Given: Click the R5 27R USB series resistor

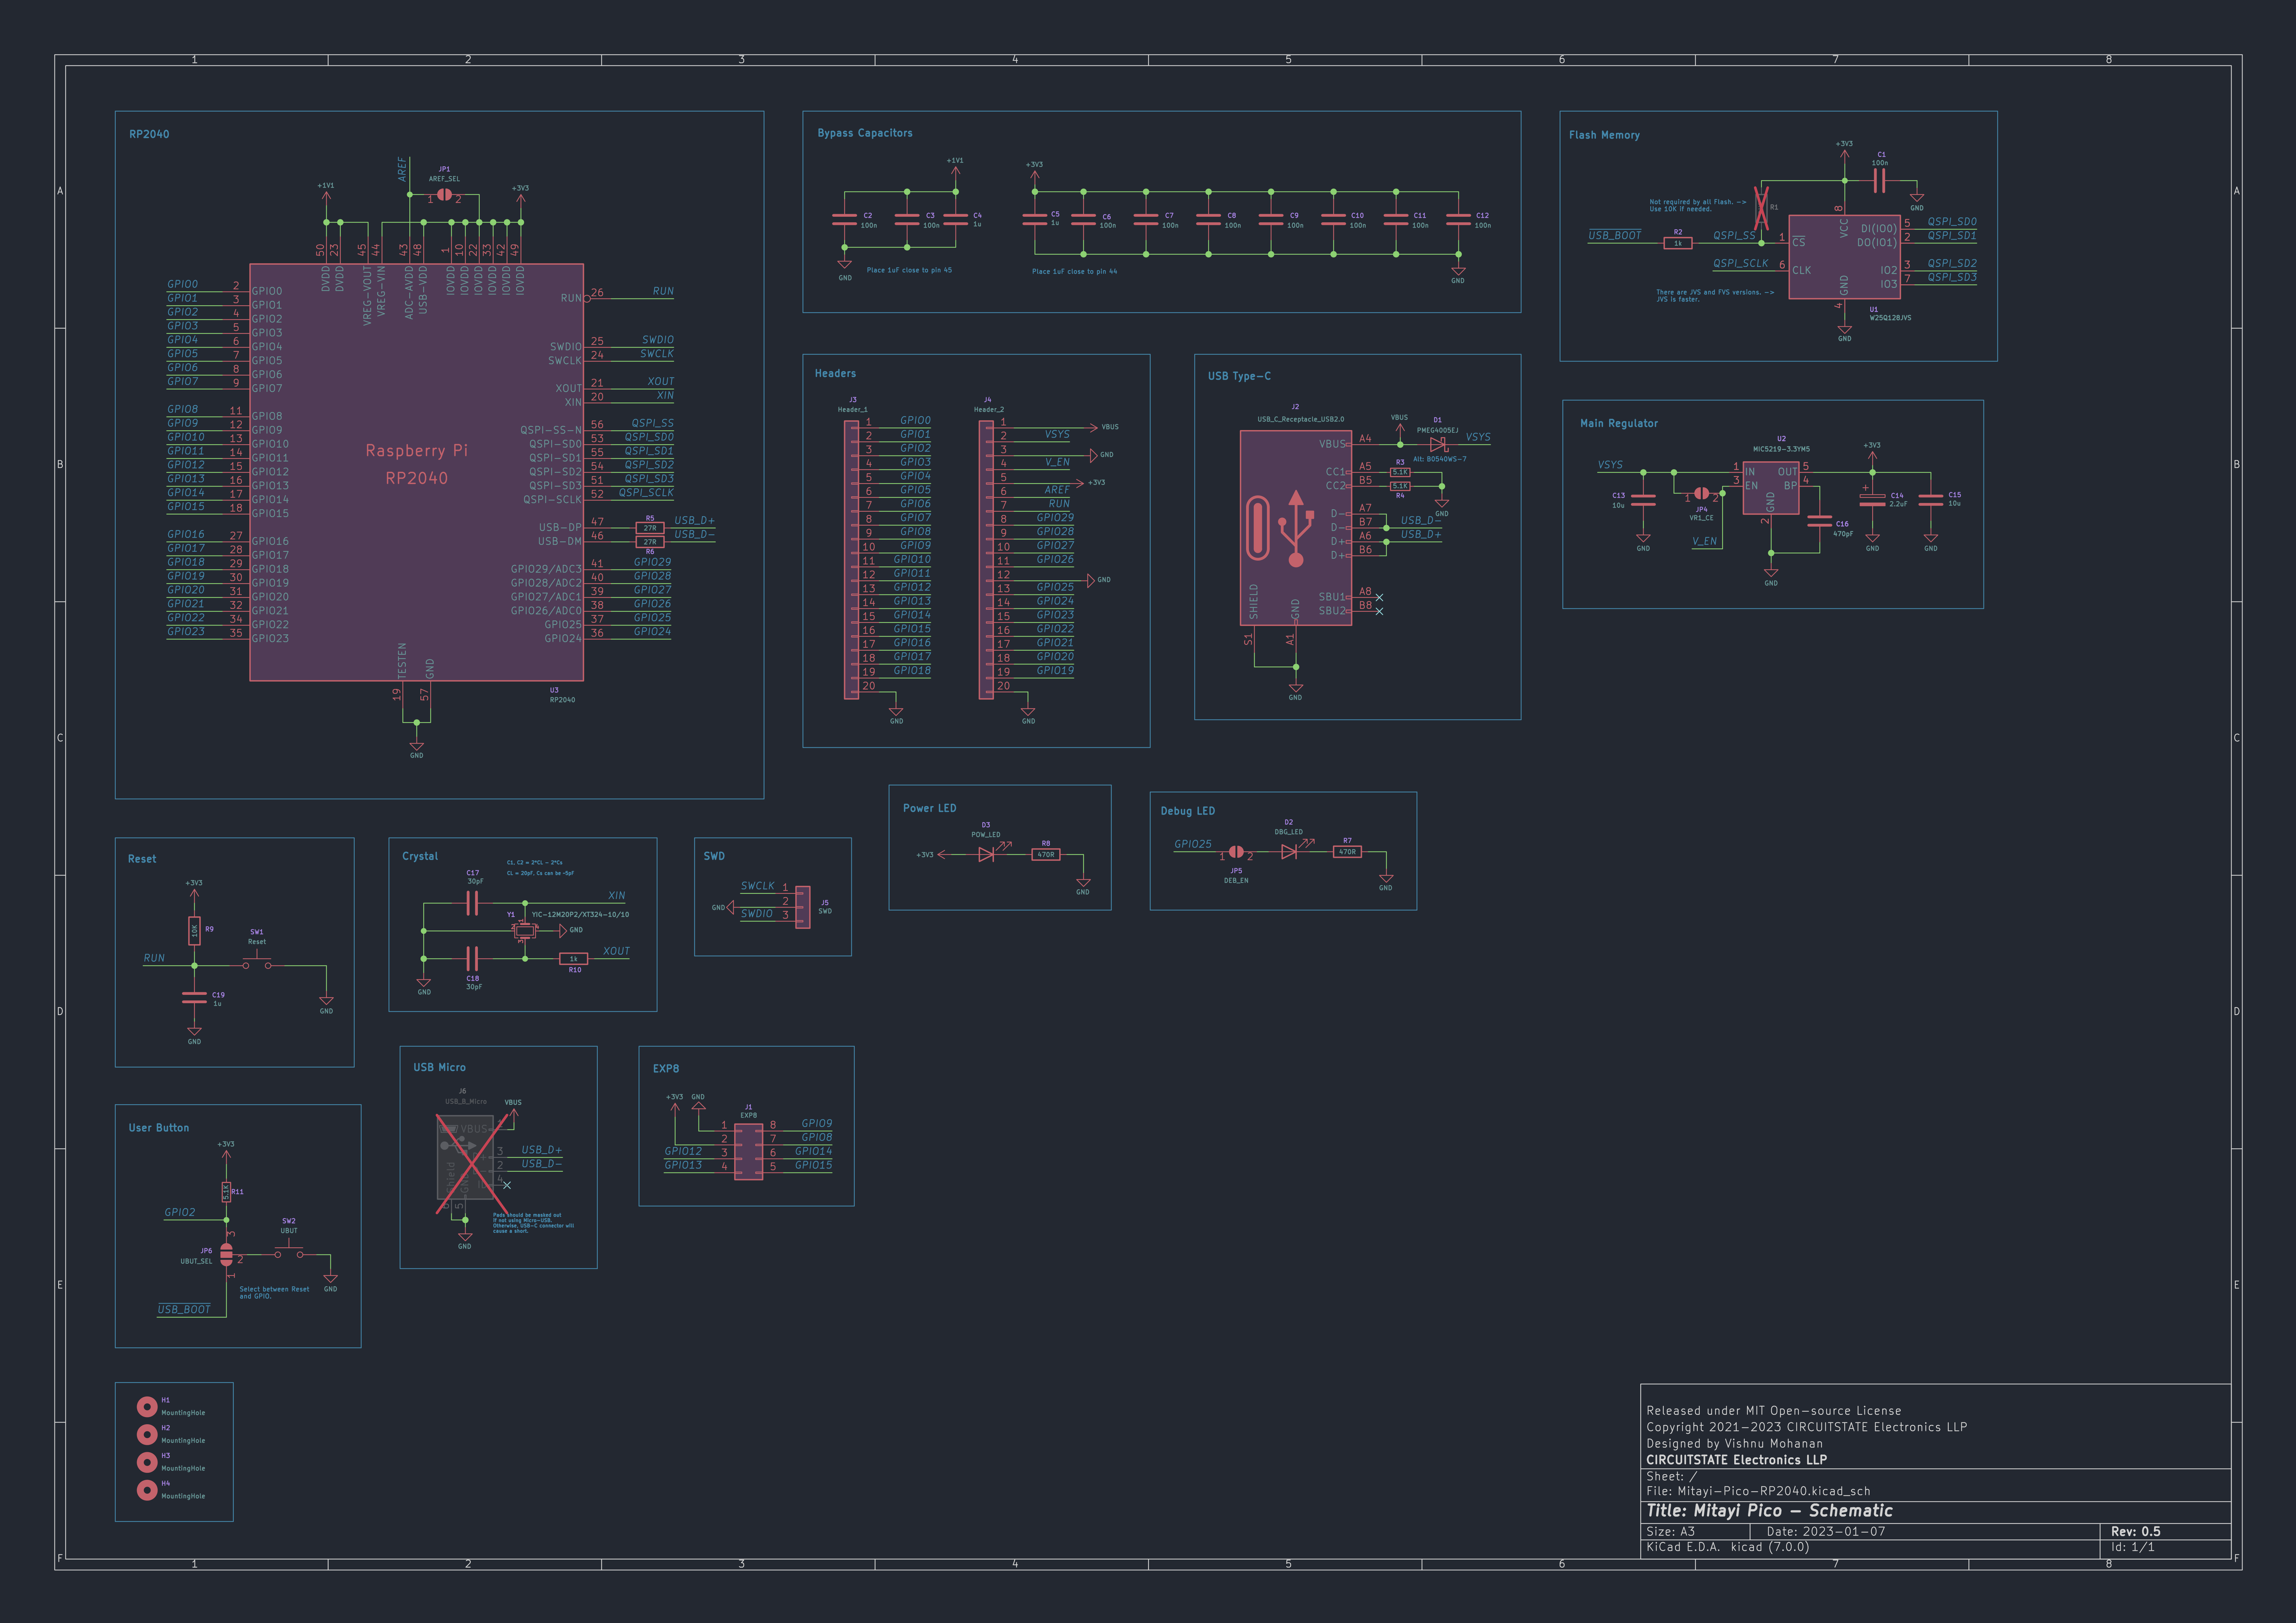Looking at the screenshot, I should (x=650, y=528).
